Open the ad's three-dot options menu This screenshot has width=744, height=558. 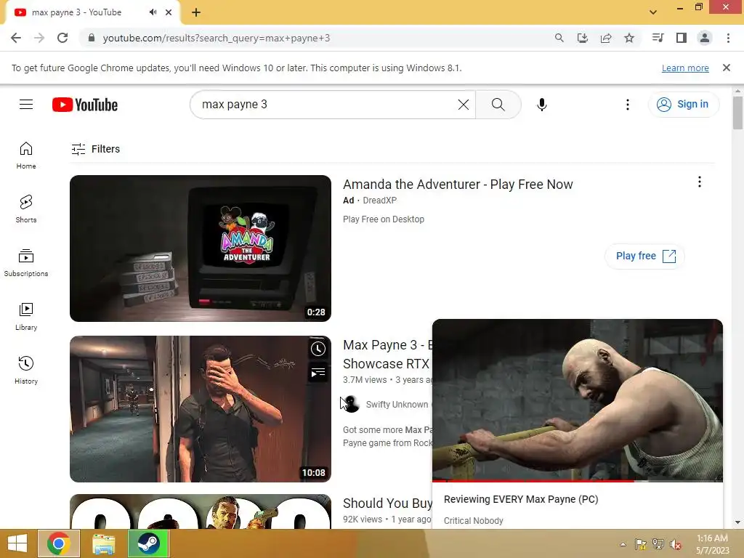(699, 182)
